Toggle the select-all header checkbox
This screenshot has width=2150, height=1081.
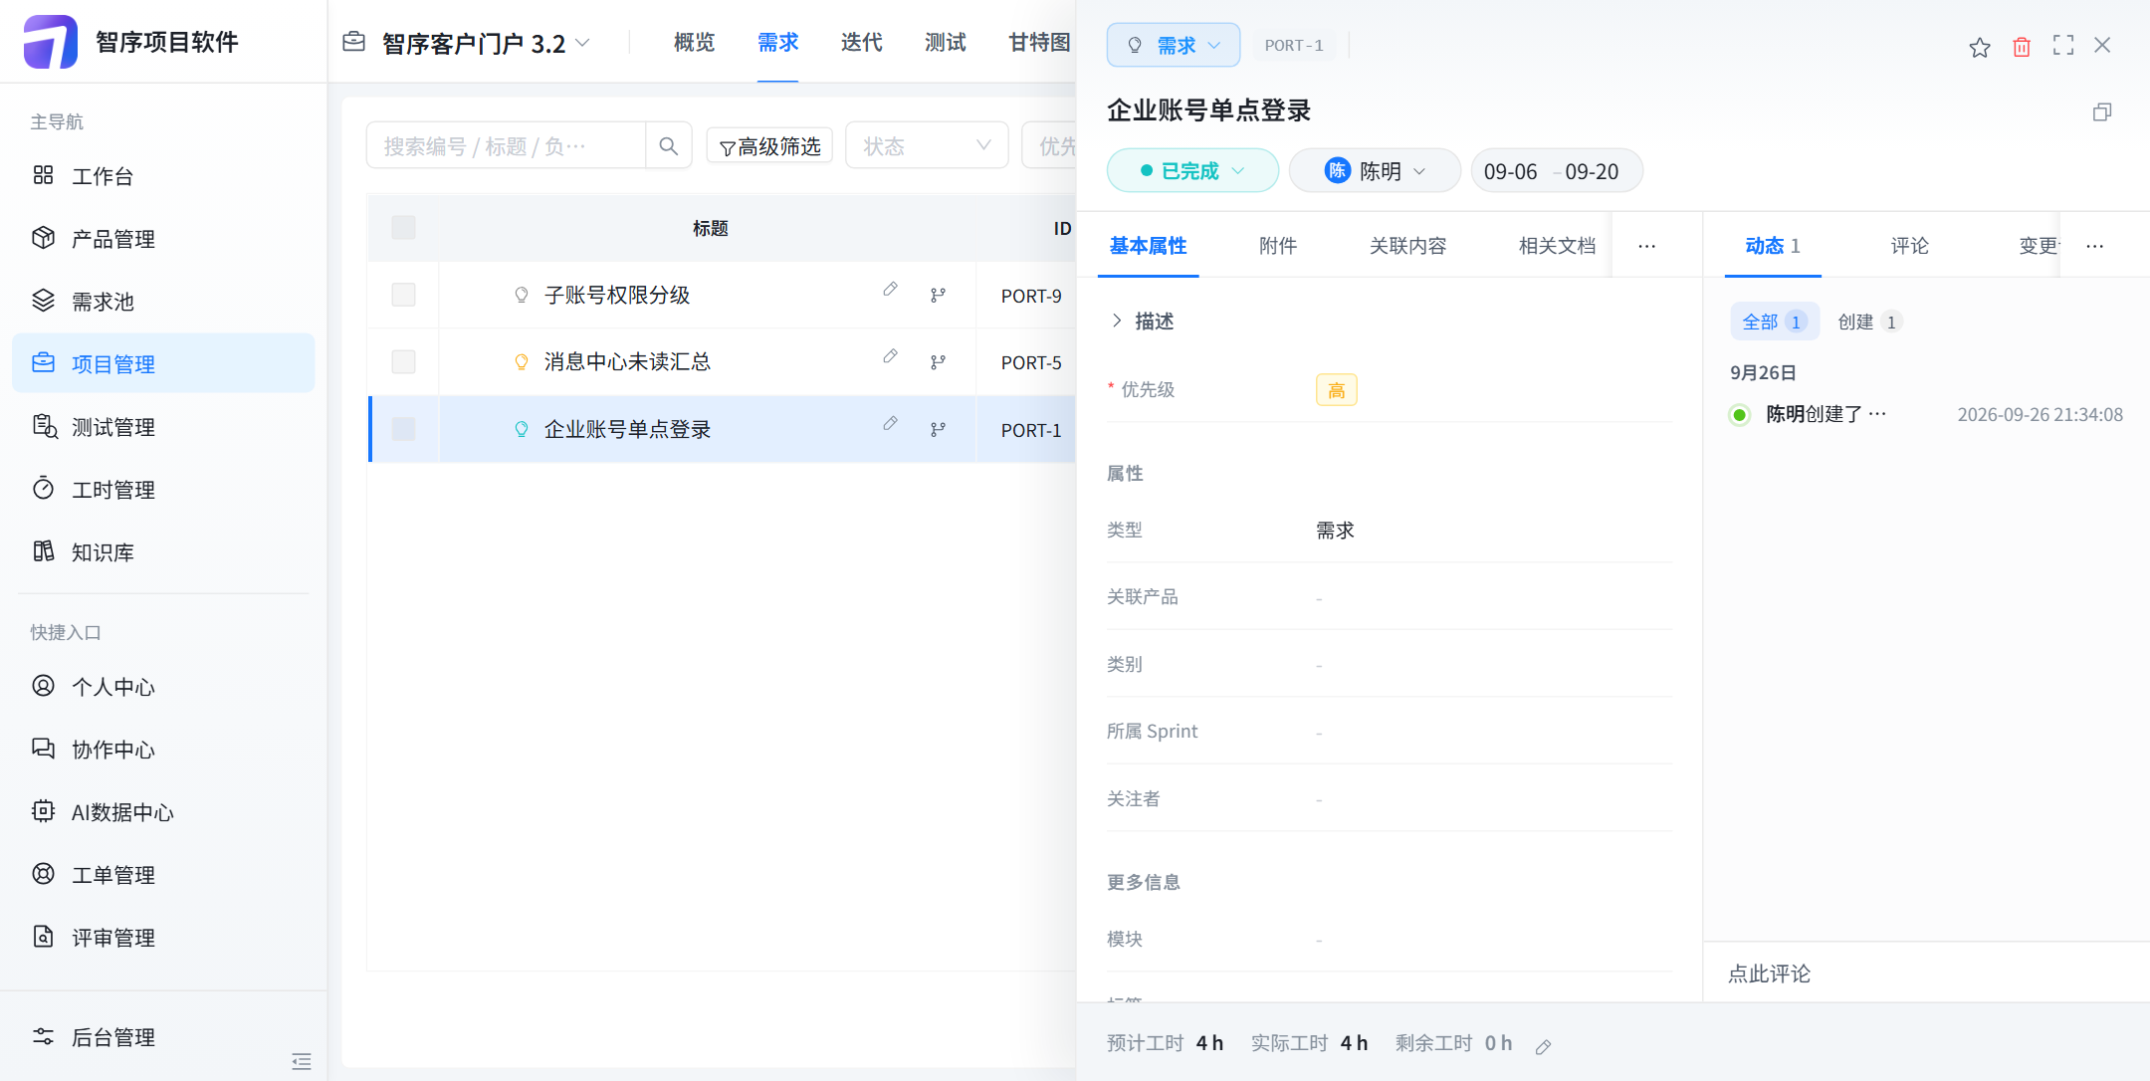pyautogui.click(x=403, y=228)
